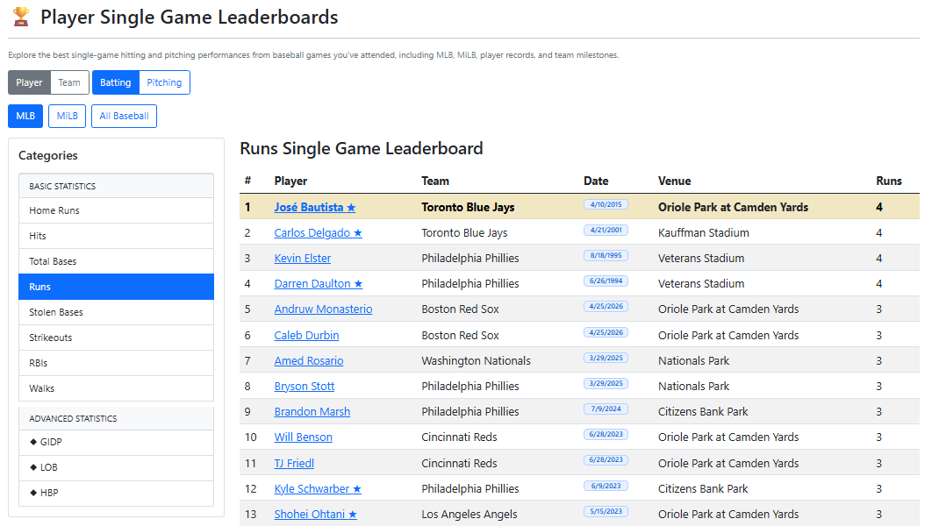
Task: Click the 5/15/2023 date badge
Action: [x=606, y=511]
